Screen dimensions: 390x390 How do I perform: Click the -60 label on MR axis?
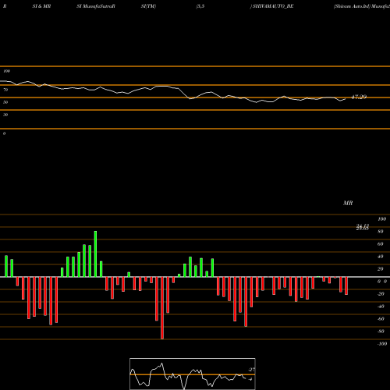pos(381,319)
